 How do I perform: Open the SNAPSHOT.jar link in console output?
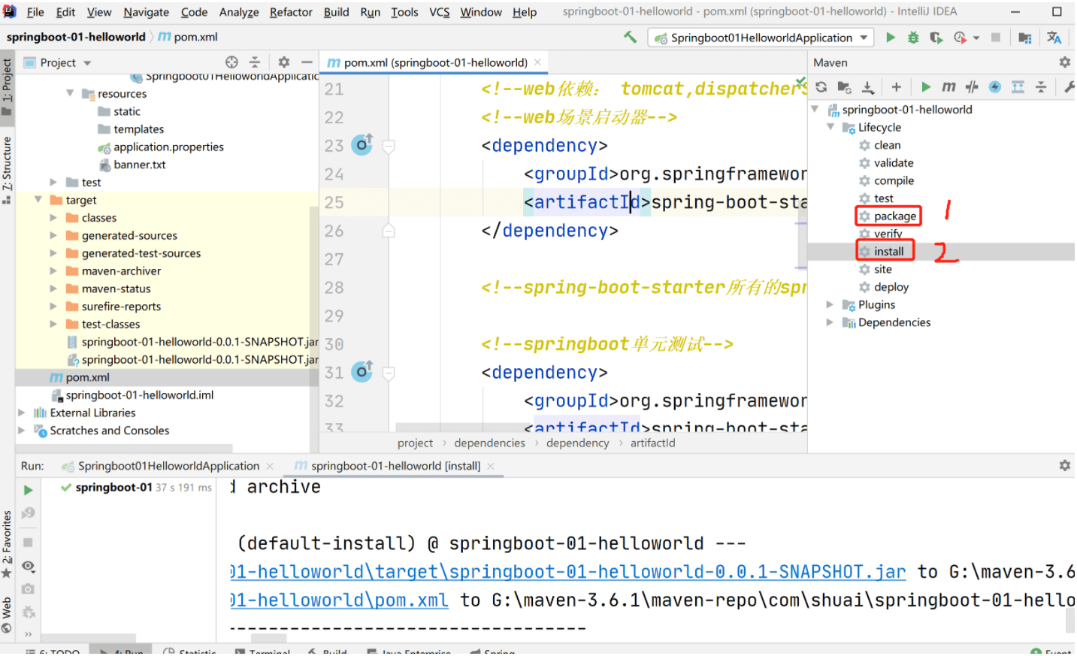click(567, 572)
